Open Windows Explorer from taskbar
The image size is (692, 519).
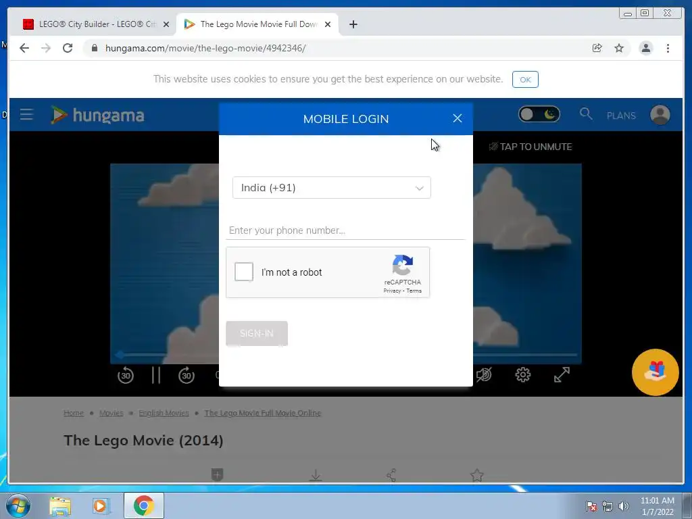[60, 506]
